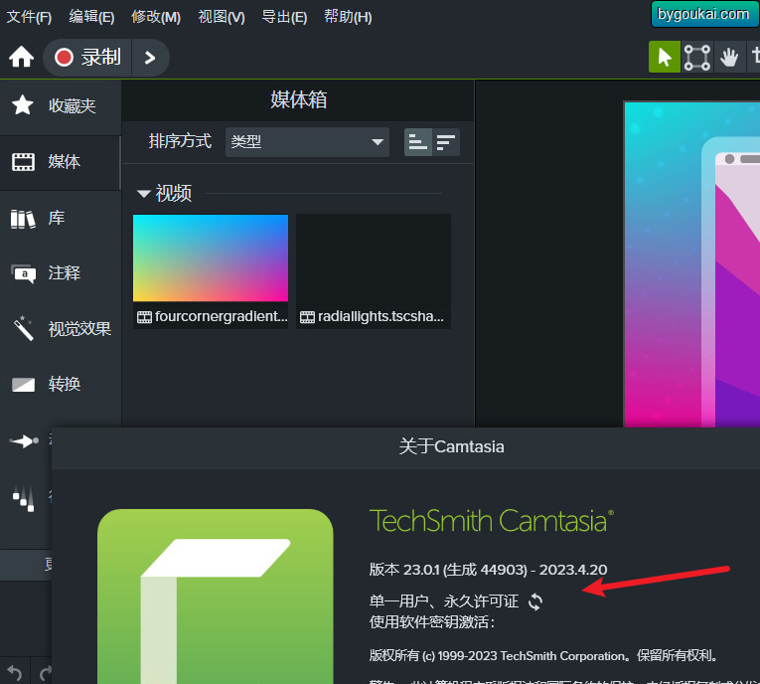Screen dimensions: 760x684
Task: Click the 媒体箱 panel title
Action: coord(299,100)
